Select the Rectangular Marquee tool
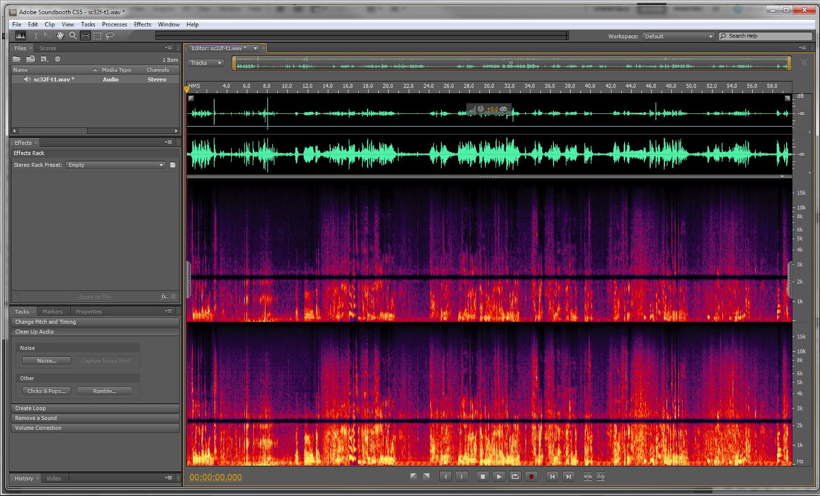Screen dimensions: 820x496 97,35
